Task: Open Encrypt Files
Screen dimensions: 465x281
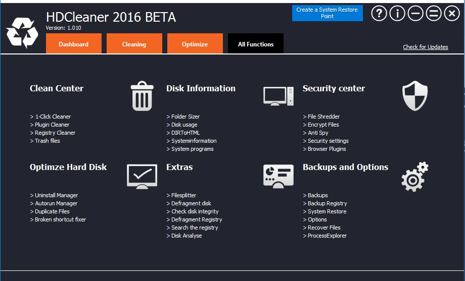Action: point(321,125)
